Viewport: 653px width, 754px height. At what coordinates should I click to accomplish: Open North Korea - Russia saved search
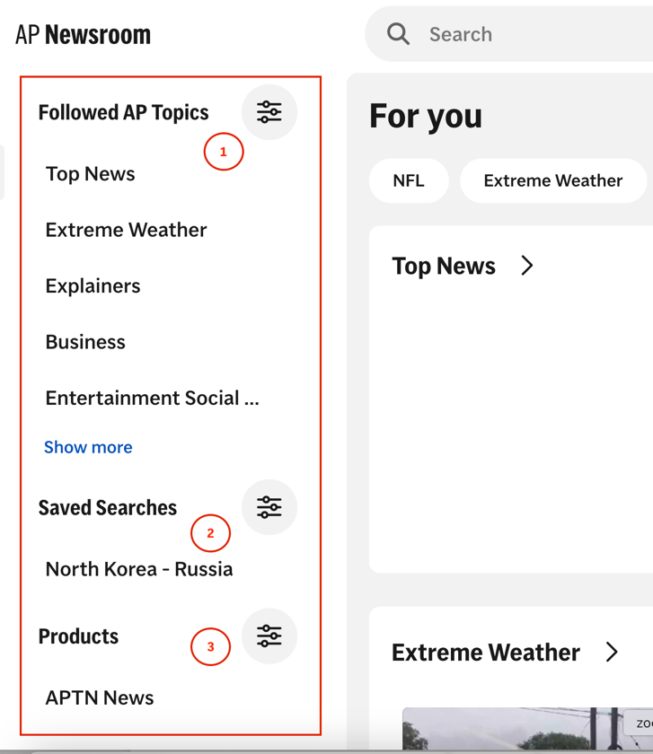pos(139,569)
